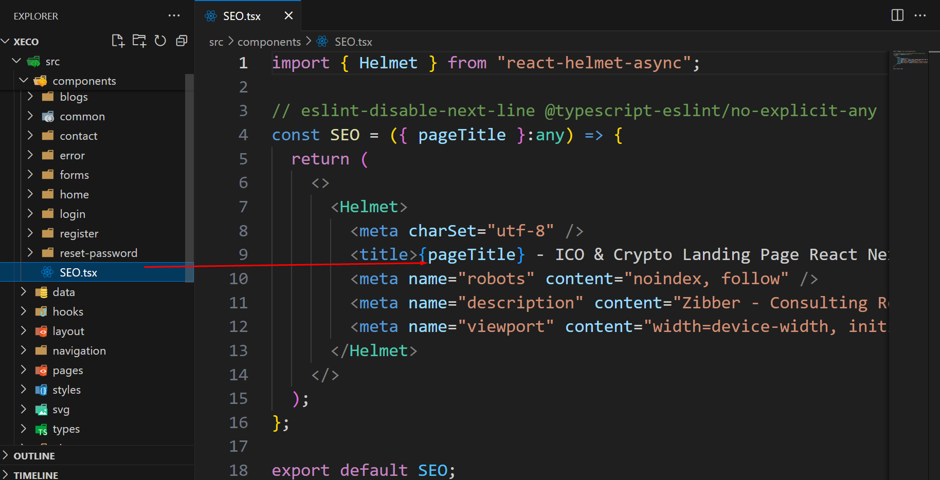The image size is (940, 480).
Task: Click the eslint-disable comment on line 3
Action: (x=574, y=110)
